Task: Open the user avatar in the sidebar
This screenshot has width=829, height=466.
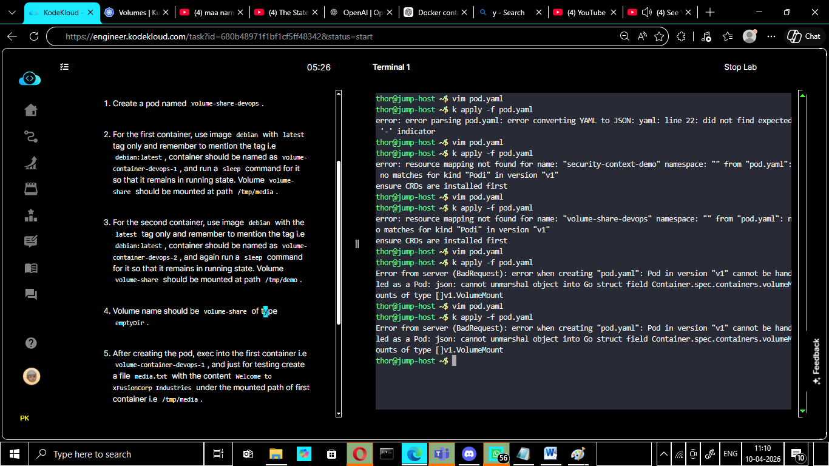Action: point(32,376)
